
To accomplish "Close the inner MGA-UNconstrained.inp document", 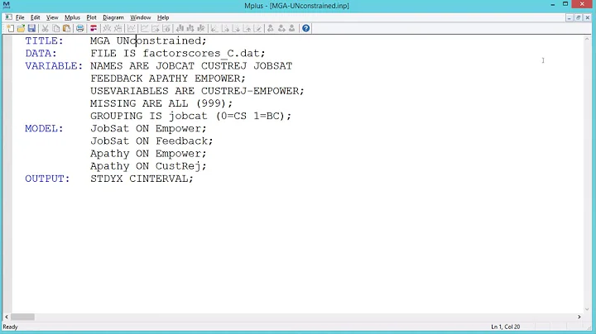I will point(587,18).
